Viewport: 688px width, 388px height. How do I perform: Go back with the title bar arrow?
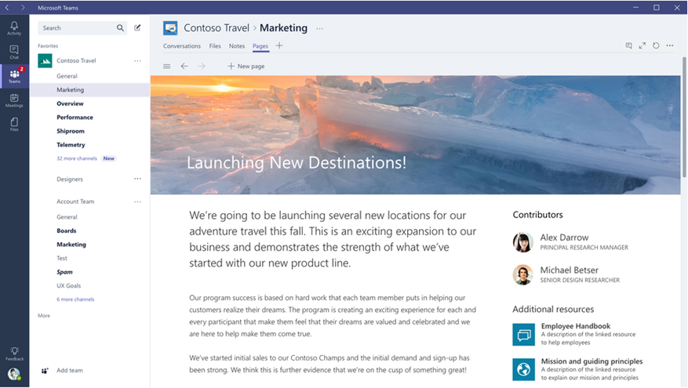coord(7,8)
